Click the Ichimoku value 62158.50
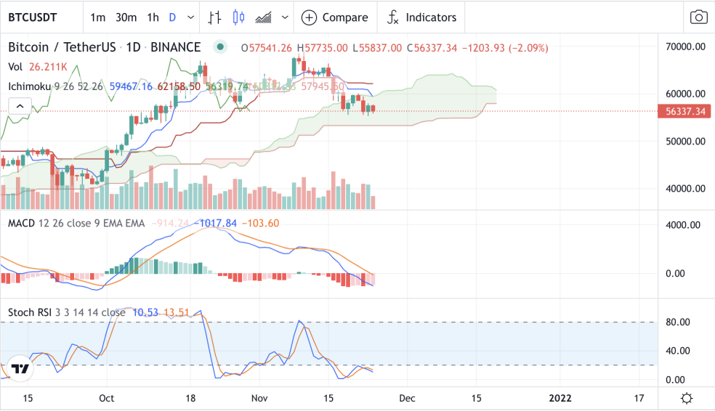 pos(179,86)
